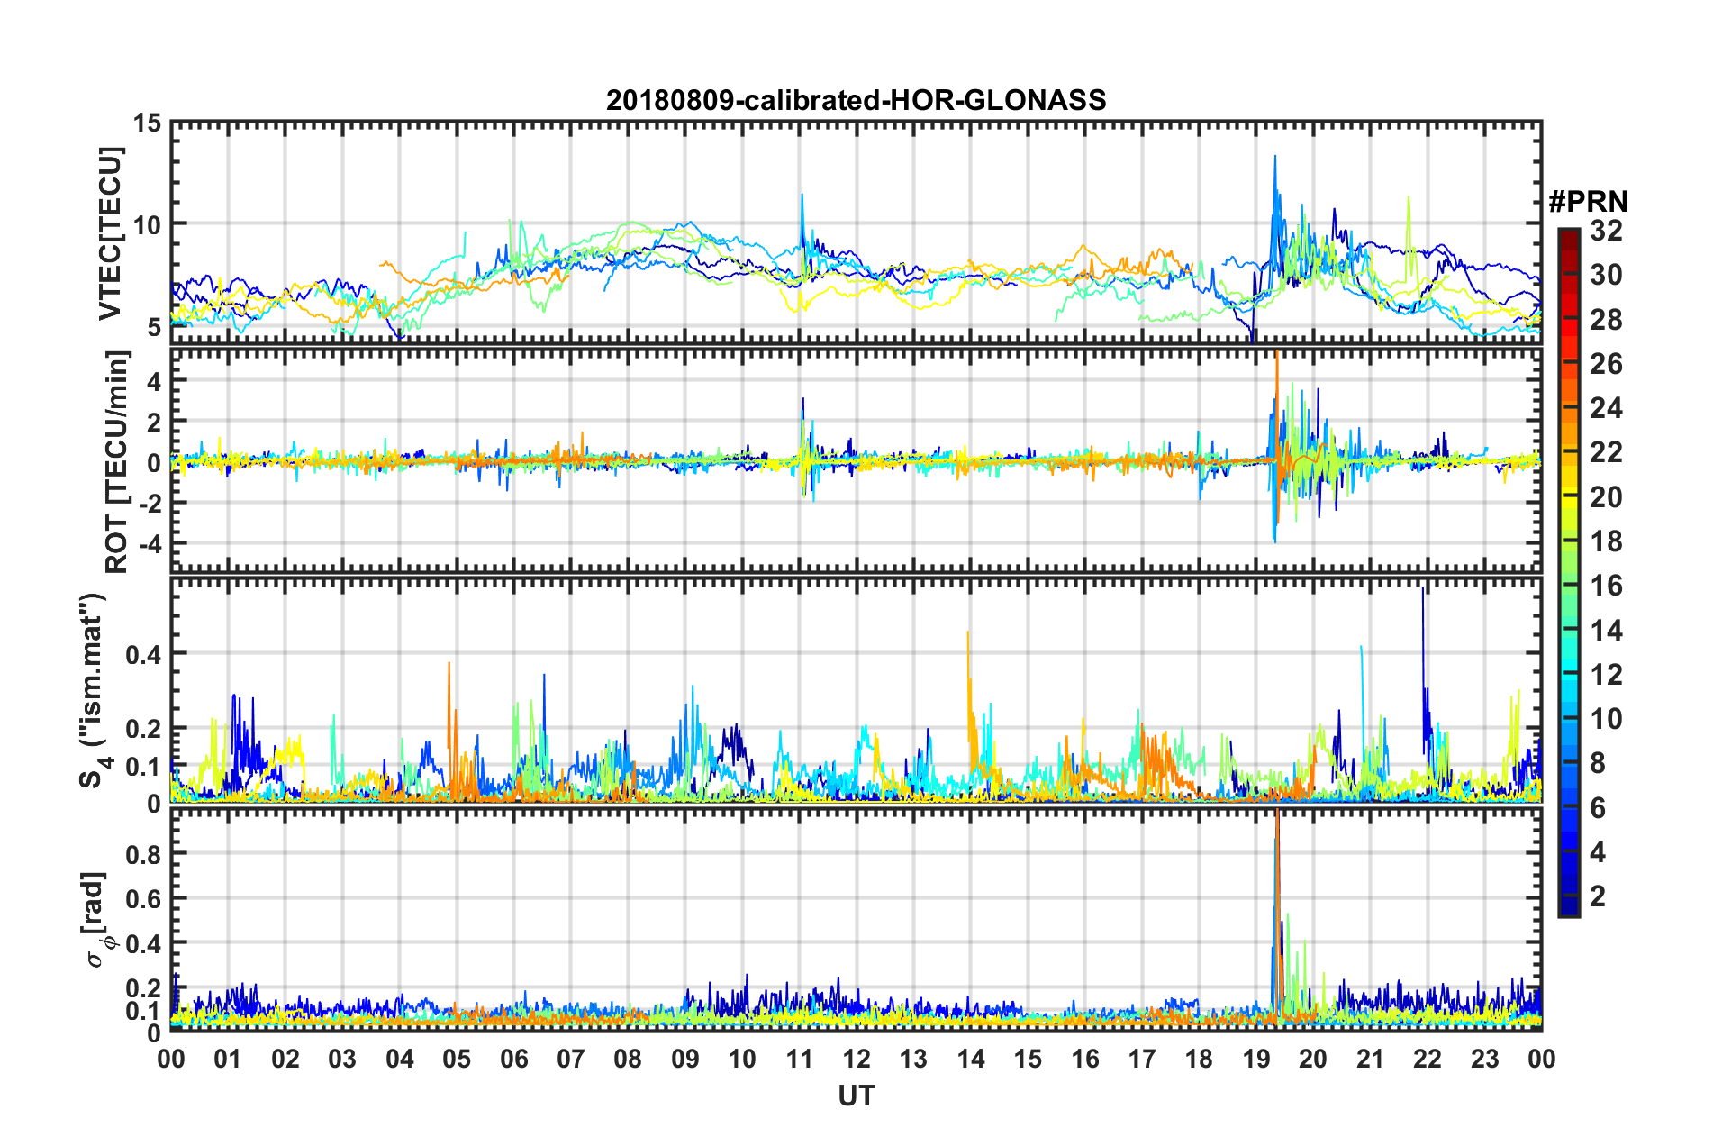The height and width of the screenshot is (1146, 1713).
Task: Click the PRN color scale bar
Action: tap(1568, 573)
